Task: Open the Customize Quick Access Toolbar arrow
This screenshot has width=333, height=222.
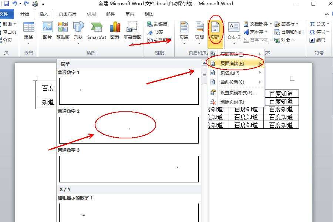Action: pyautogui.click(x=43, y=4)
